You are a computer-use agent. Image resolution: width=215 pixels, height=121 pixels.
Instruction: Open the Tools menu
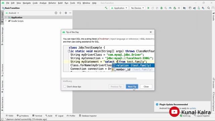(73, 3)
